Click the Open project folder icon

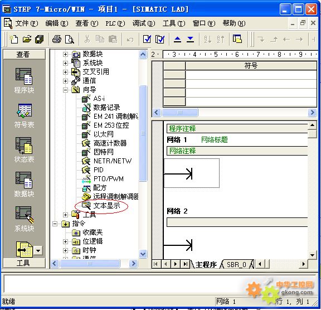[27, 39]
